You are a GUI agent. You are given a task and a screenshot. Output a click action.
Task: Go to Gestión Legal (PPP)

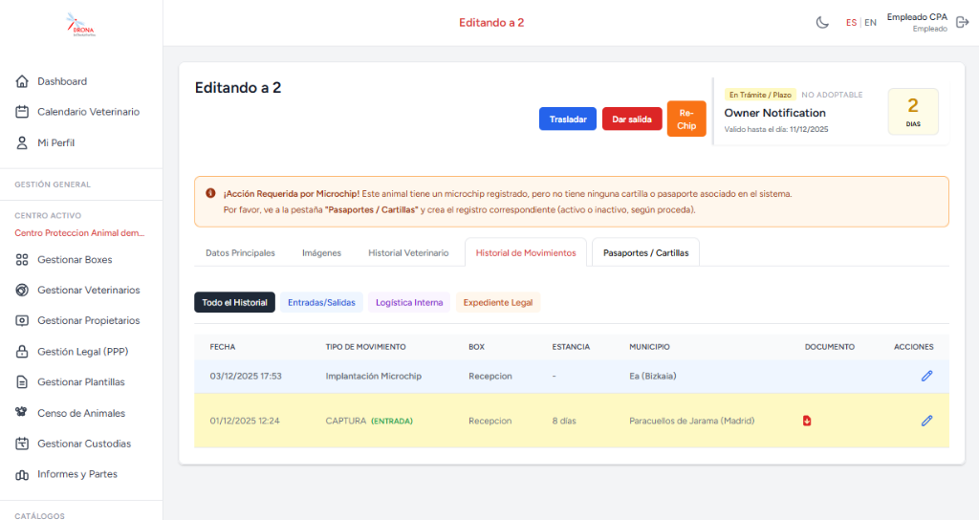83,352
